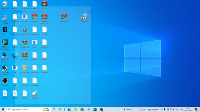
Task: Select the Photoshop Ps file icon
Action: tap(5, 31)
